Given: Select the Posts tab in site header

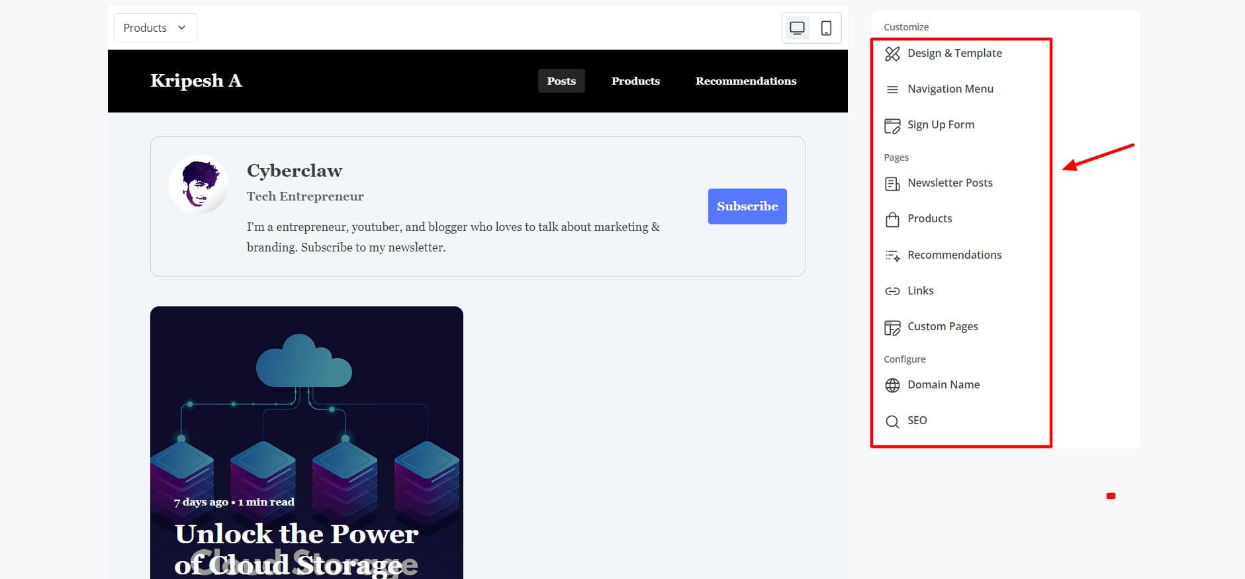Looking at the screenshot, I should click(561, 81).
